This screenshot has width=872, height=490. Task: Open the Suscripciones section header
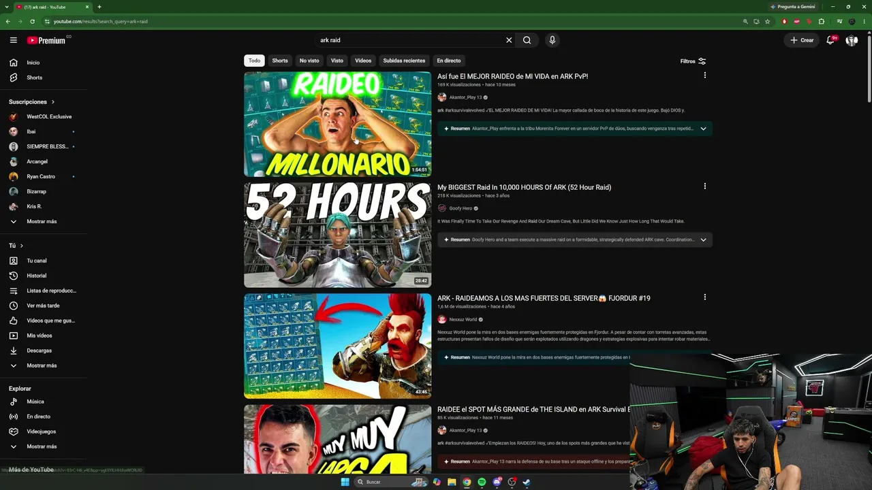coord(31,102)
